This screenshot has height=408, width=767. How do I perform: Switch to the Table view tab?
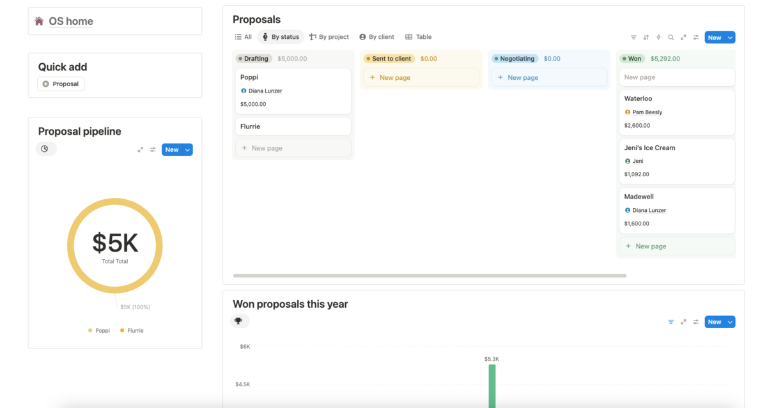point(419,37)
